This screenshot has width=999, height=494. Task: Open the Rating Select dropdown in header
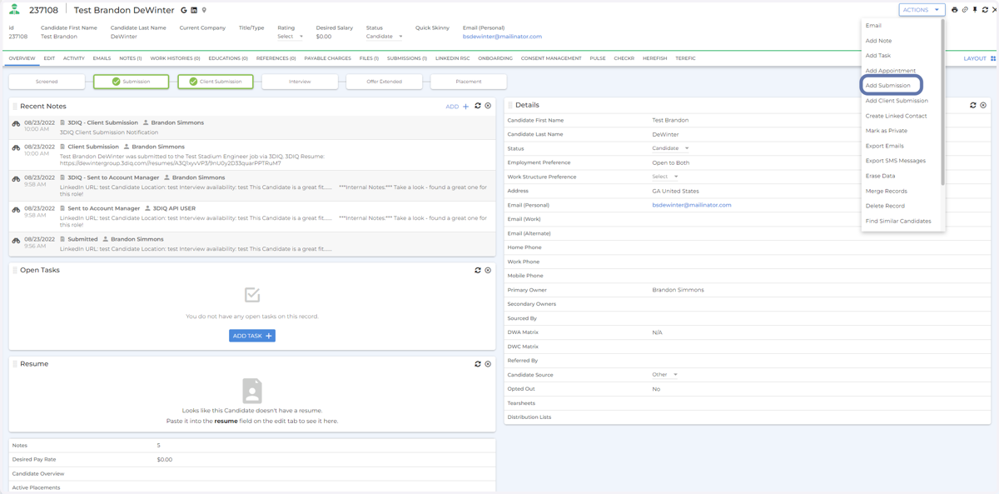click(291, 37)
